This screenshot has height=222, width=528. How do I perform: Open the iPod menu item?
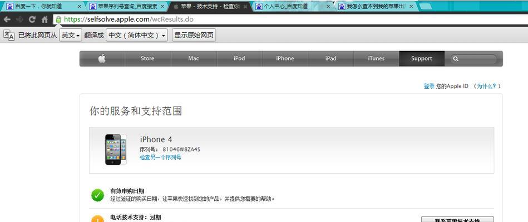coord(239,58)
